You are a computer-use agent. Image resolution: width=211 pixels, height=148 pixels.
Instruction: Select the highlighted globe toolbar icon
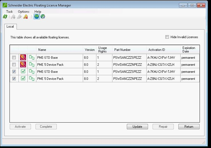pos(37,17)
